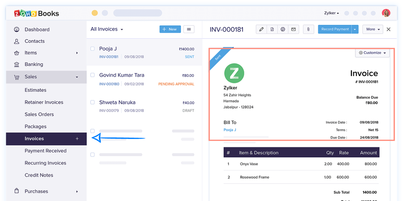This screenshot has height=201, width=403.
Task: Close the invoice detail panel
Action: [389, 29]
